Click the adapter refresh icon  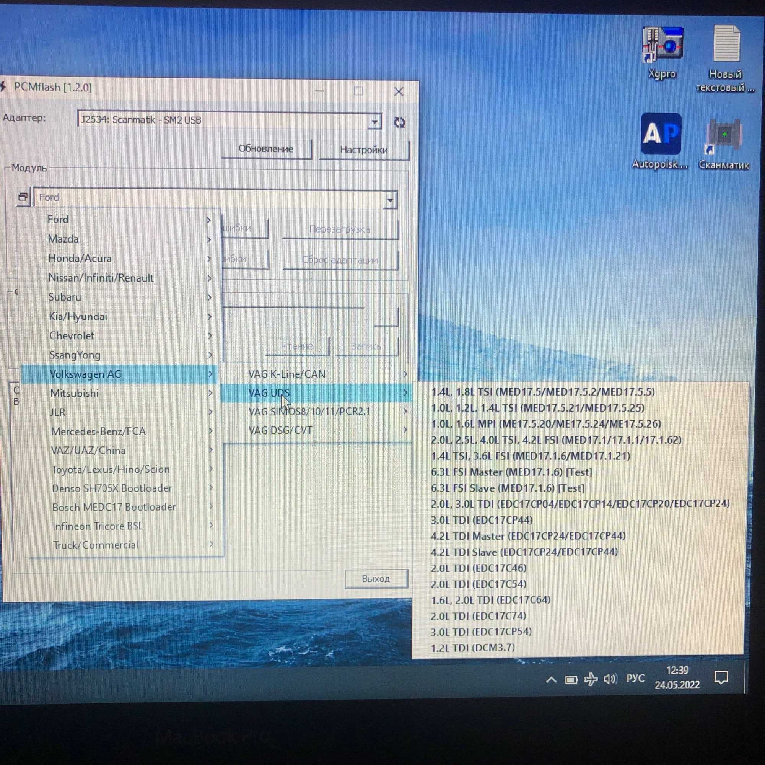click(x=400, y=122)
